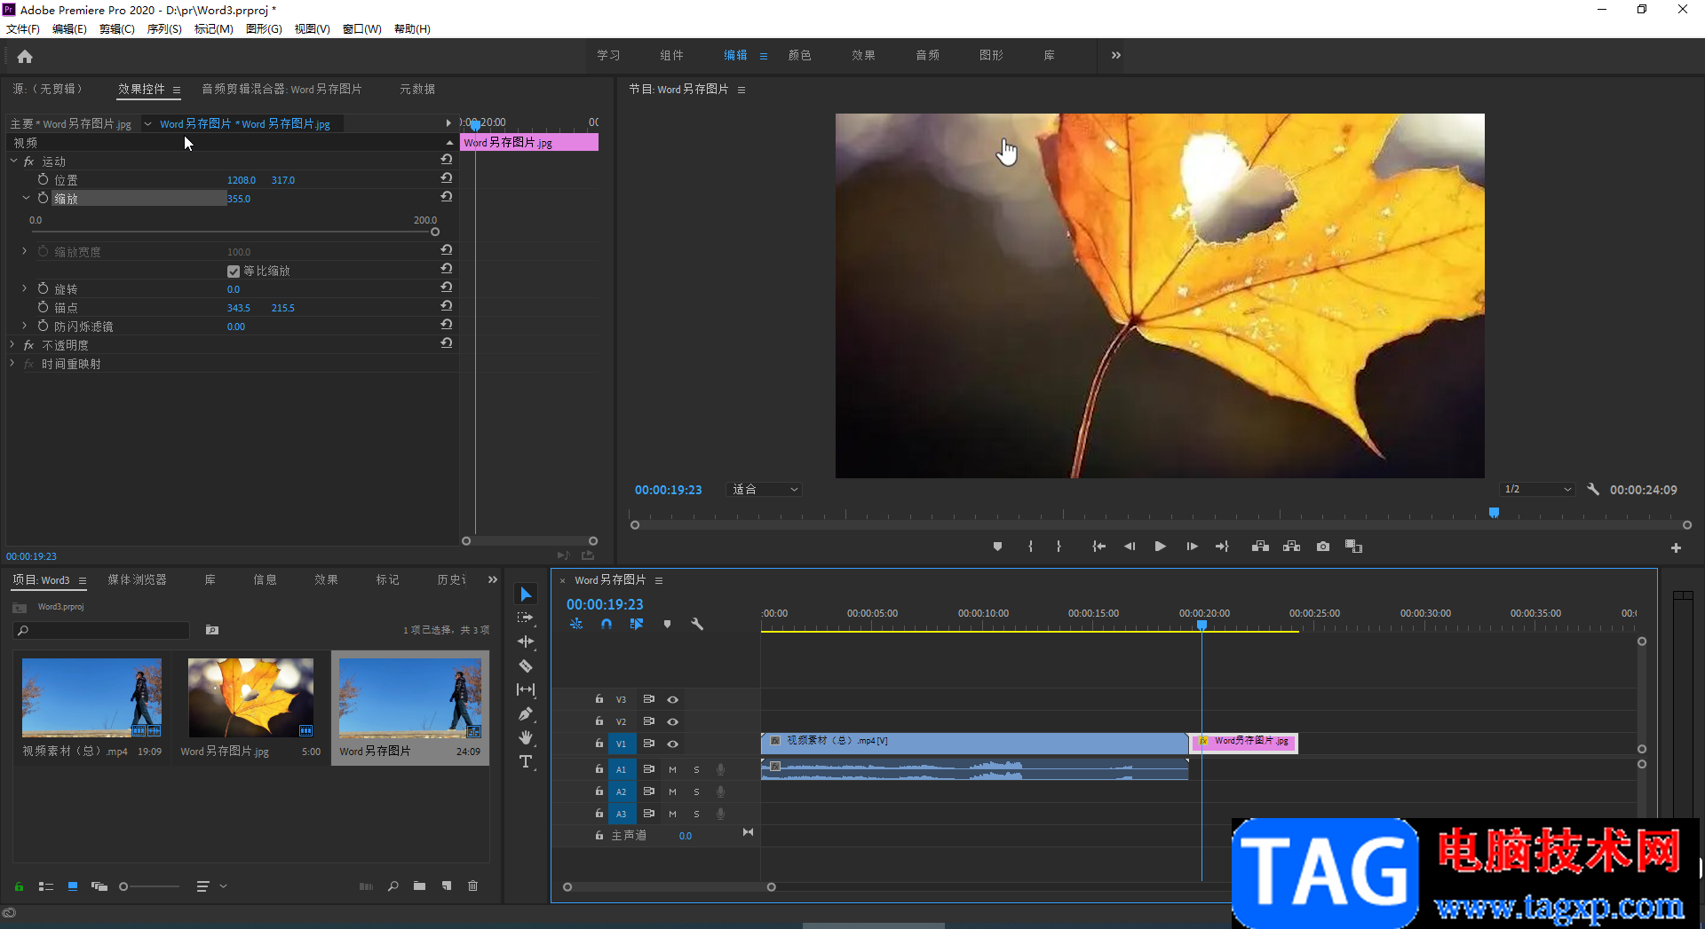Select the Word另存图片.jpg thumbnail in project

tap(250, 697)
